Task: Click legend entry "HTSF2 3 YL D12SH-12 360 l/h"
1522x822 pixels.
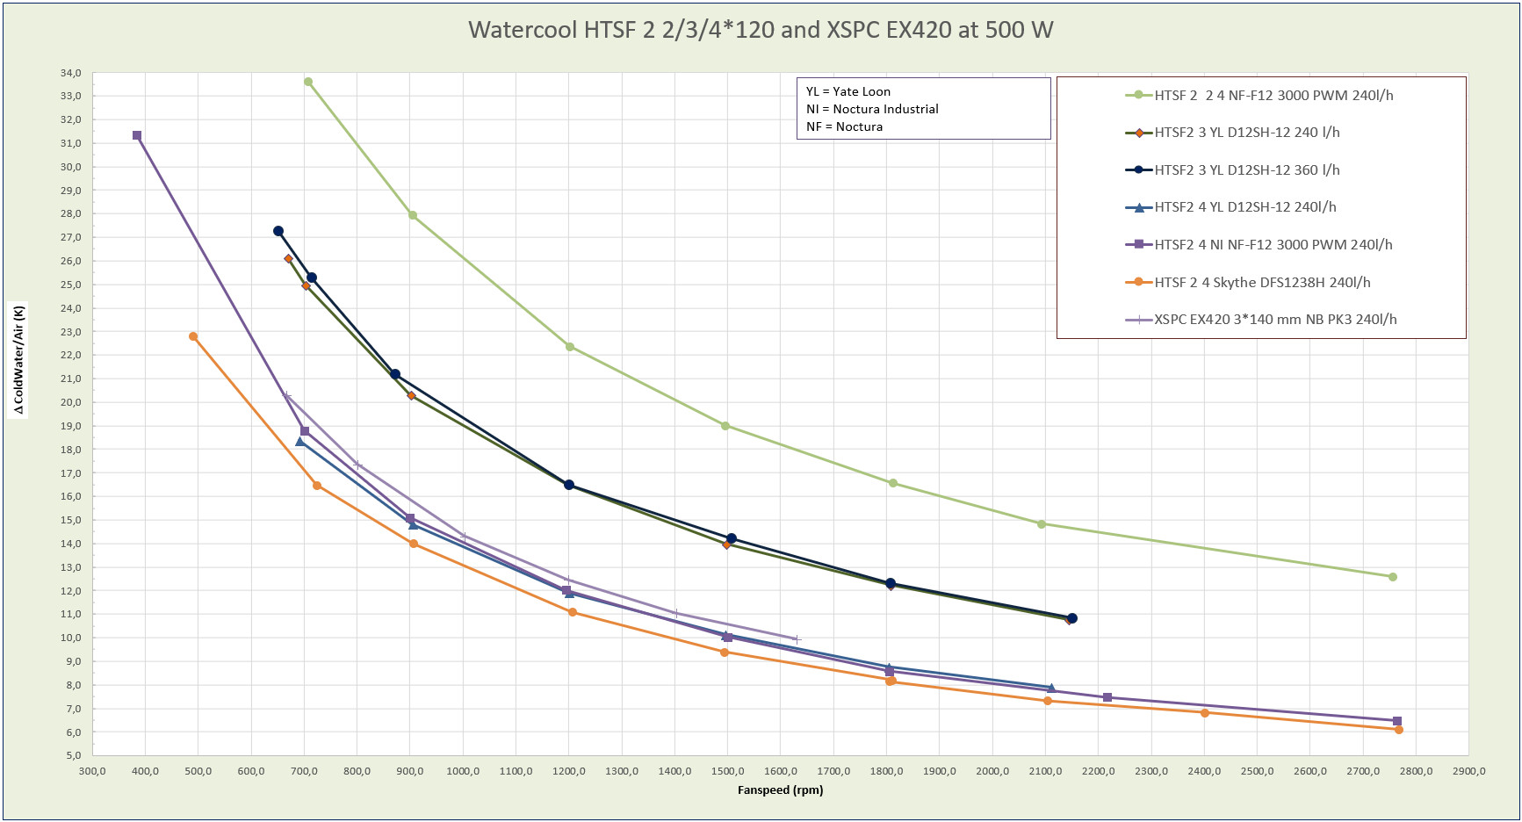Action: 1232,169
